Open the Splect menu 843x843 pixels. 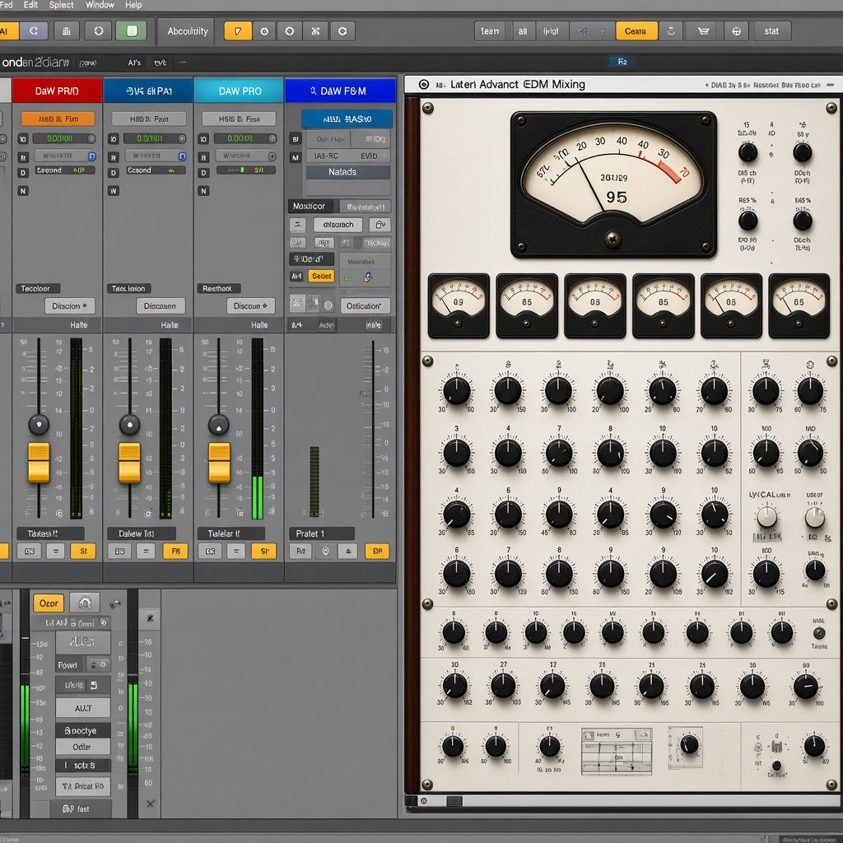pyautogui.click(x=61, y=5)
